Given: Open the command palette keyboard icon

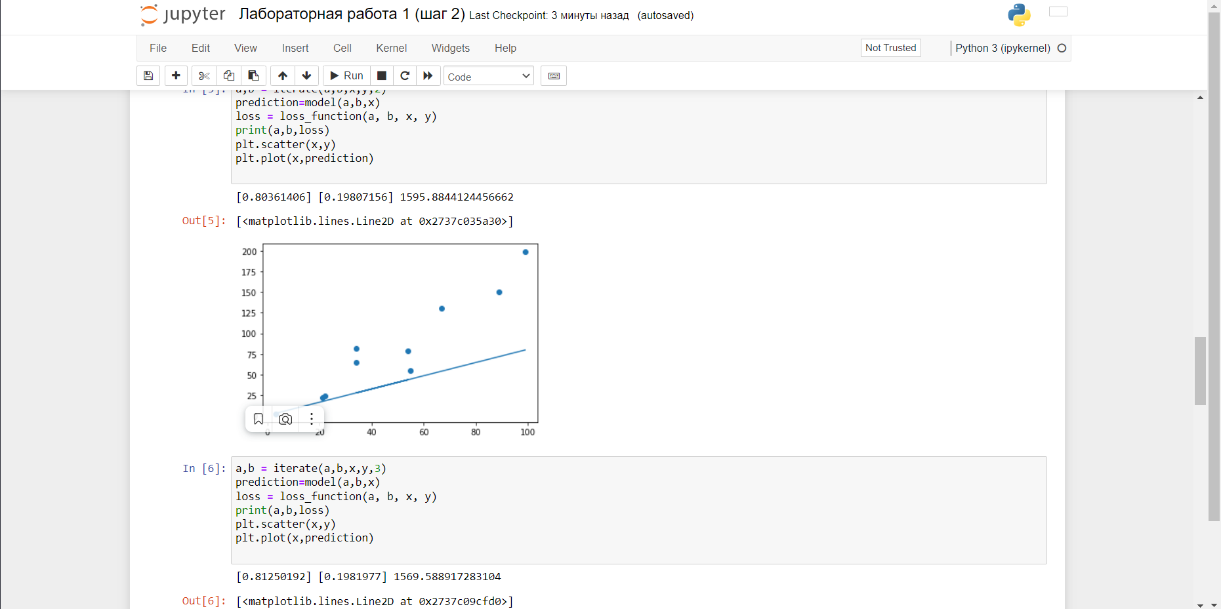Looking at the screenshot, I should click(553, 75).
